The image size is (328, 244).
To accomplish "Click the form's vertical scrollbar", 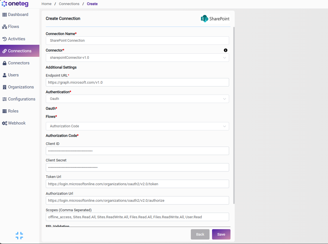I will [234, 115].
